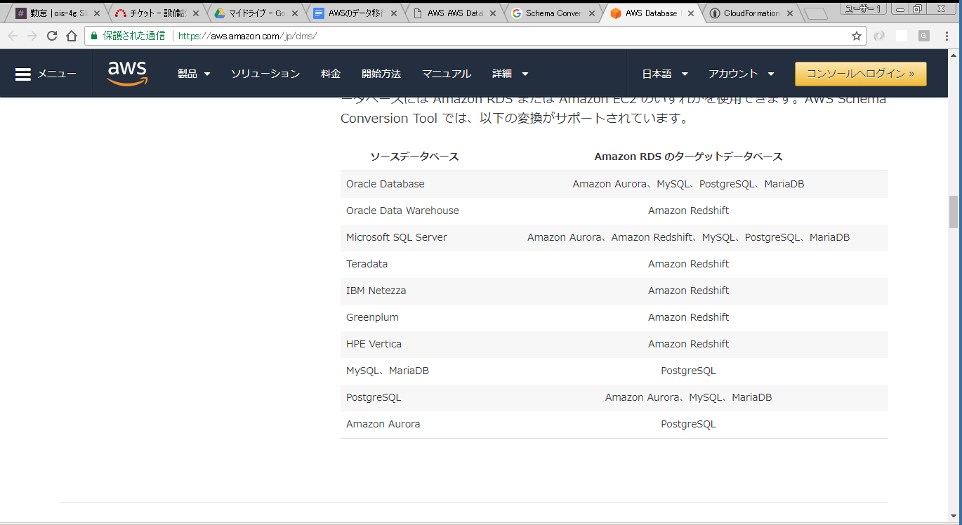Switch to the AWSのデータ移行 tab

tap(355, 13)
